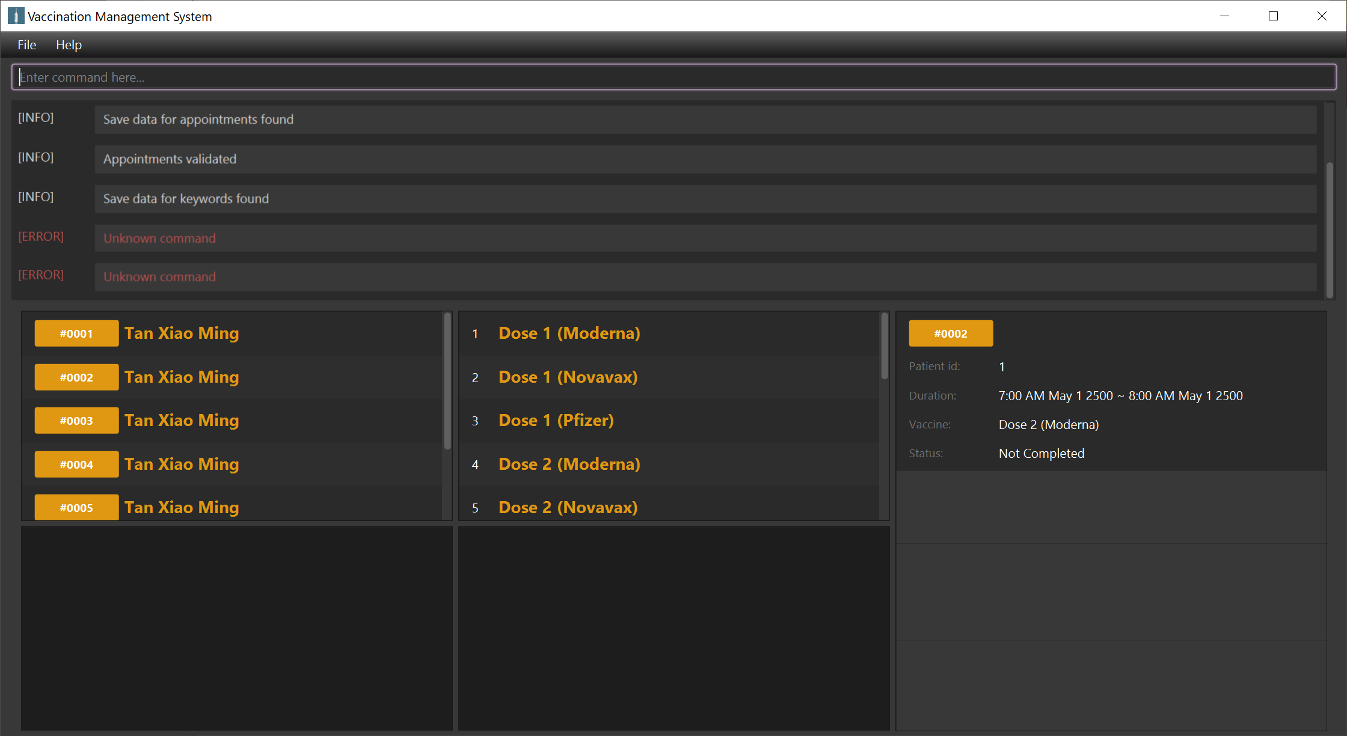Click the #0004 appointment ID badge
1347x736 pixels.
[x=76, y=464]
